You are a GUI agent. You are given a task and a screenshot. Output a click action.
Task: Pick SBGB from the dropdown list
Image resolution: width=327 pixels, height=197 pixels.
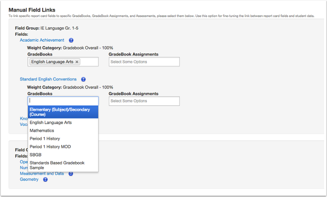[63, 155]
